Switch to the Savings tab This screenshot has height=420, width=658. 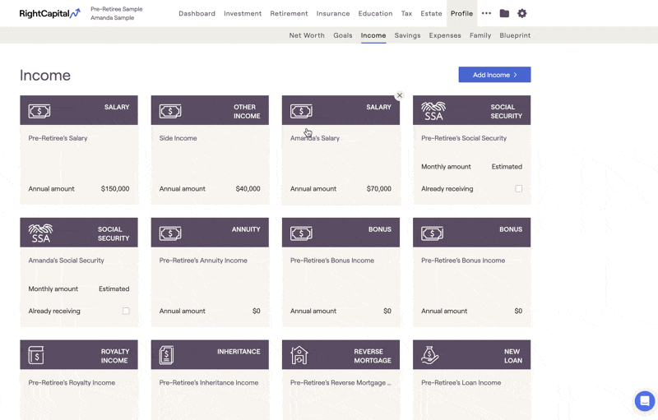coord(407,35)
